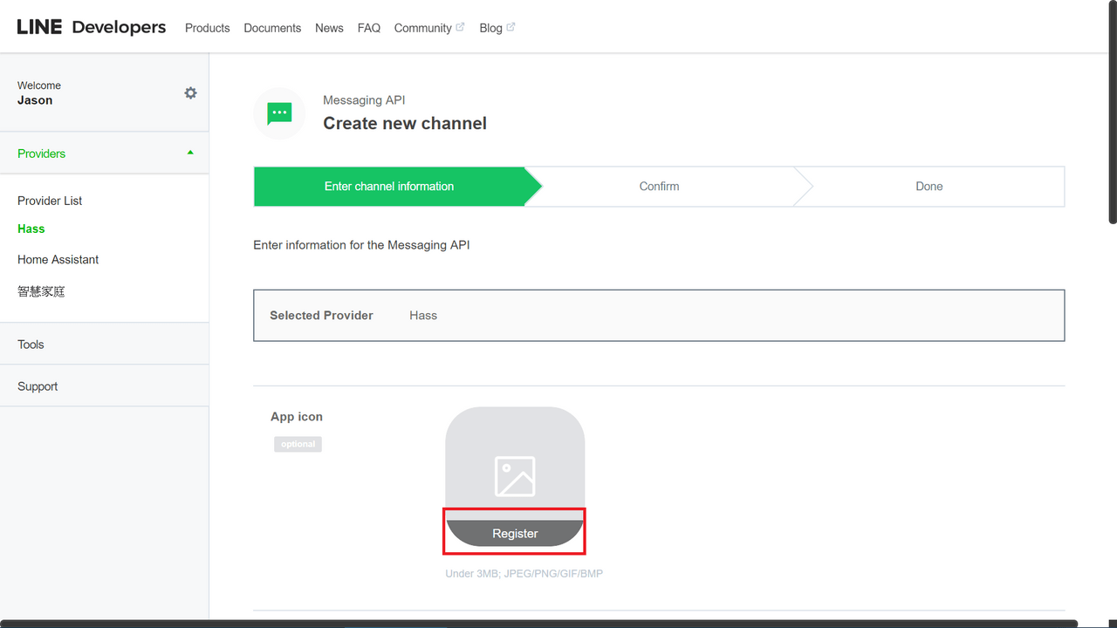This screenshot has height=628, width=1117.
Task: Click the LINE Developers logo
Action: [92, 27]
